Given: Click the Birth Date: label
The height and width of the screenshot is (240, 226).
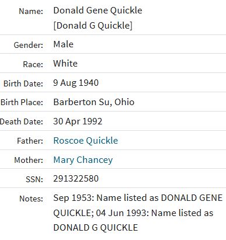Looking at the screenshot, I should (x=23, y=84).
